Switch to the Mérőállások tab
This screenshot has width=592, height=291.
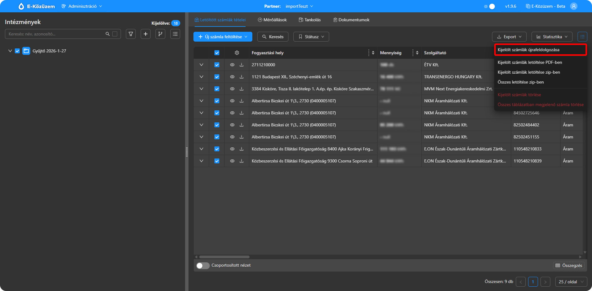[x=272, y=20]
